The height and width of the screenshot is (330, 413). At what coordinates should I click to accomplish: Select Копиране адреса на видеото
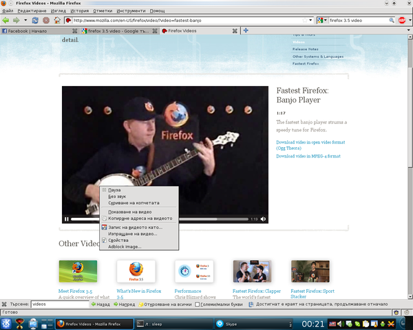[x=139, y=219]
